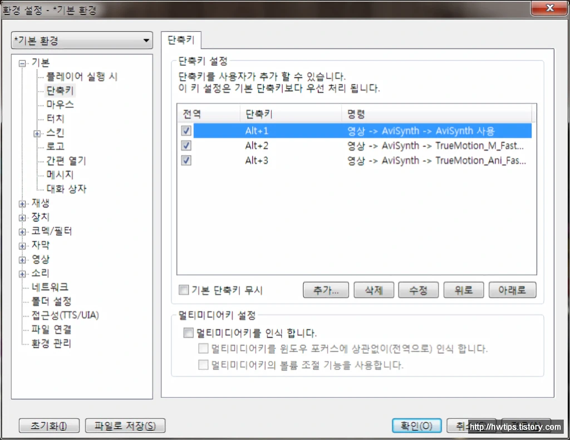Click the 단축키 column header
The width and height of the screenshot is (570, 440).
tap(291, 113)
